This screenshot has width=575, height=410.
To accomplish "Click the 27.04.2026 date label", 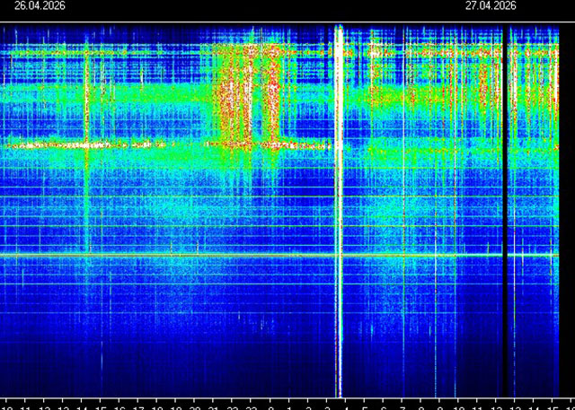I will click(x=490, y=5).
